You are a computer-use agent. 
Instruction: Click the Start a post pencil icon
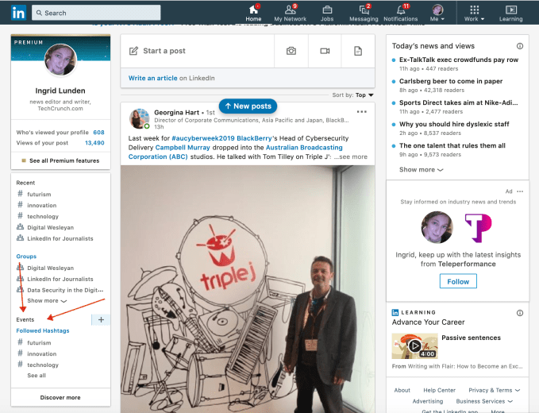pyautogui.click(x=133, y=51)
